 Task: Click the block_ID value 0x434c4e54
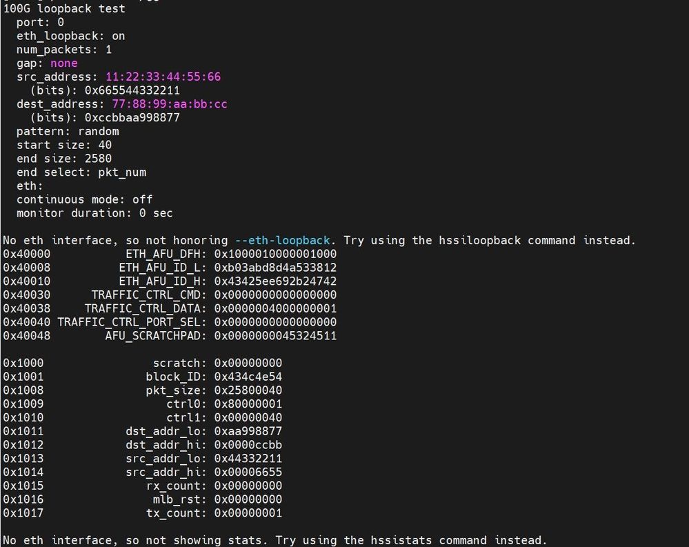coord(248,377)
